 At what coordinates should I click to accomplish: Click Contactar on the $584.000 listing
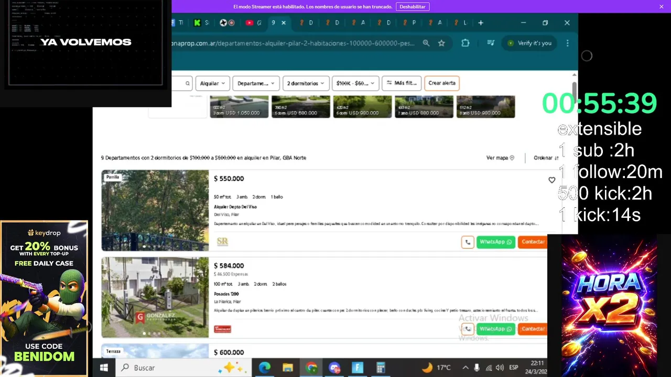[x=533, y=329]
